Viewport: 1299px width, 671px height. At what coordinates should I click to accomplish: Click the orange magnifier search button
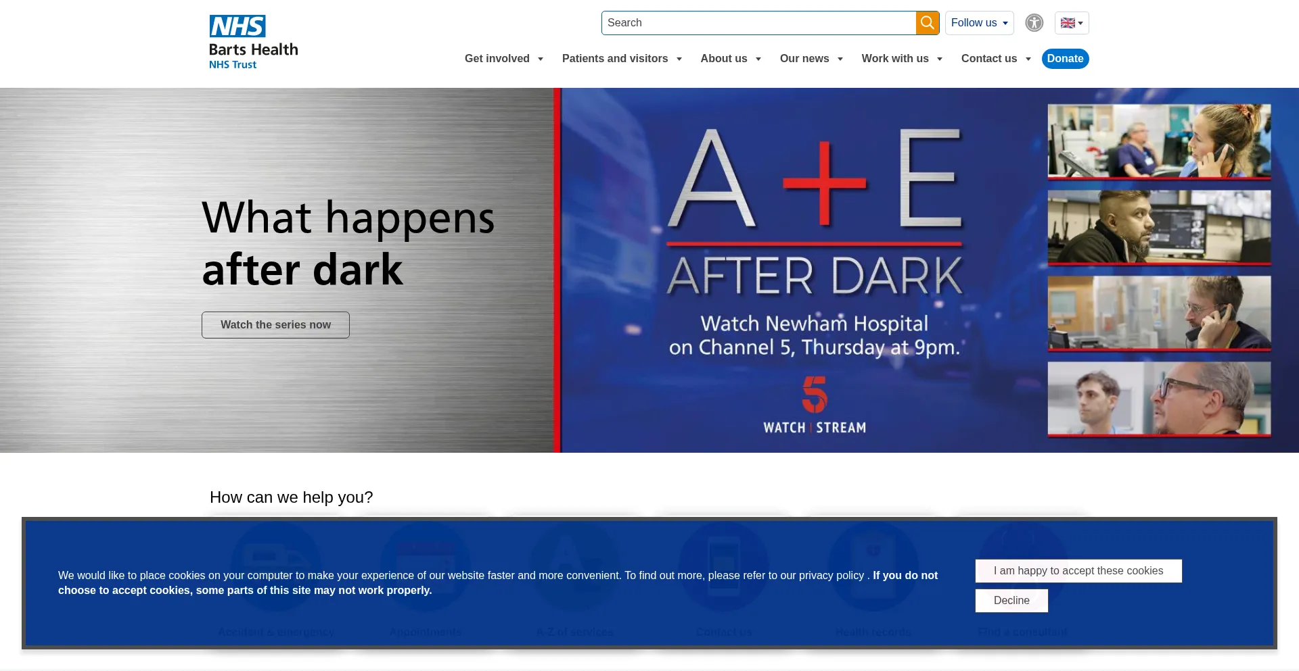(928, 23)
